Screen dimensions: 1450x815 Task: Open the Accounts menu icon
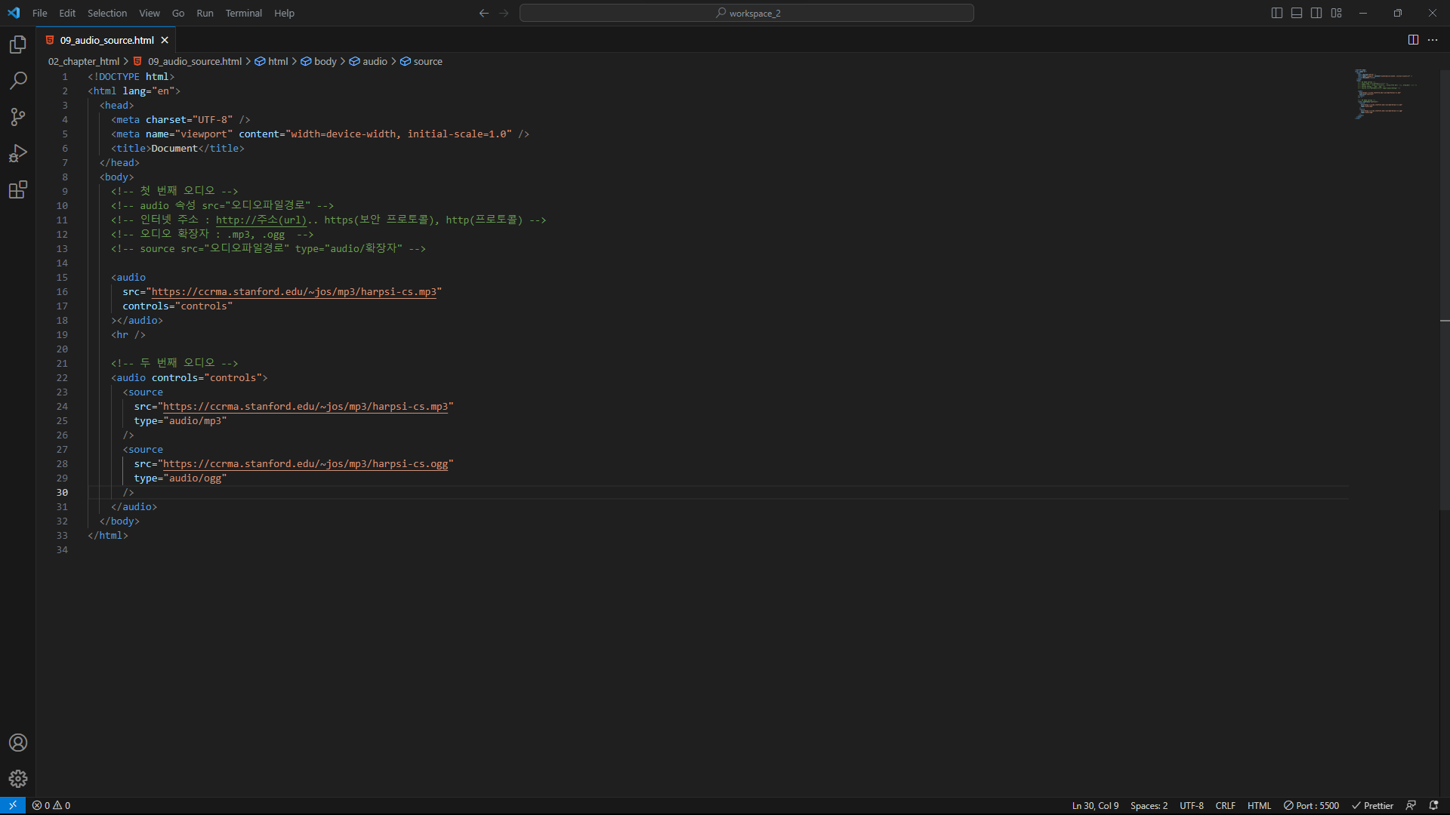click(18, 743)
